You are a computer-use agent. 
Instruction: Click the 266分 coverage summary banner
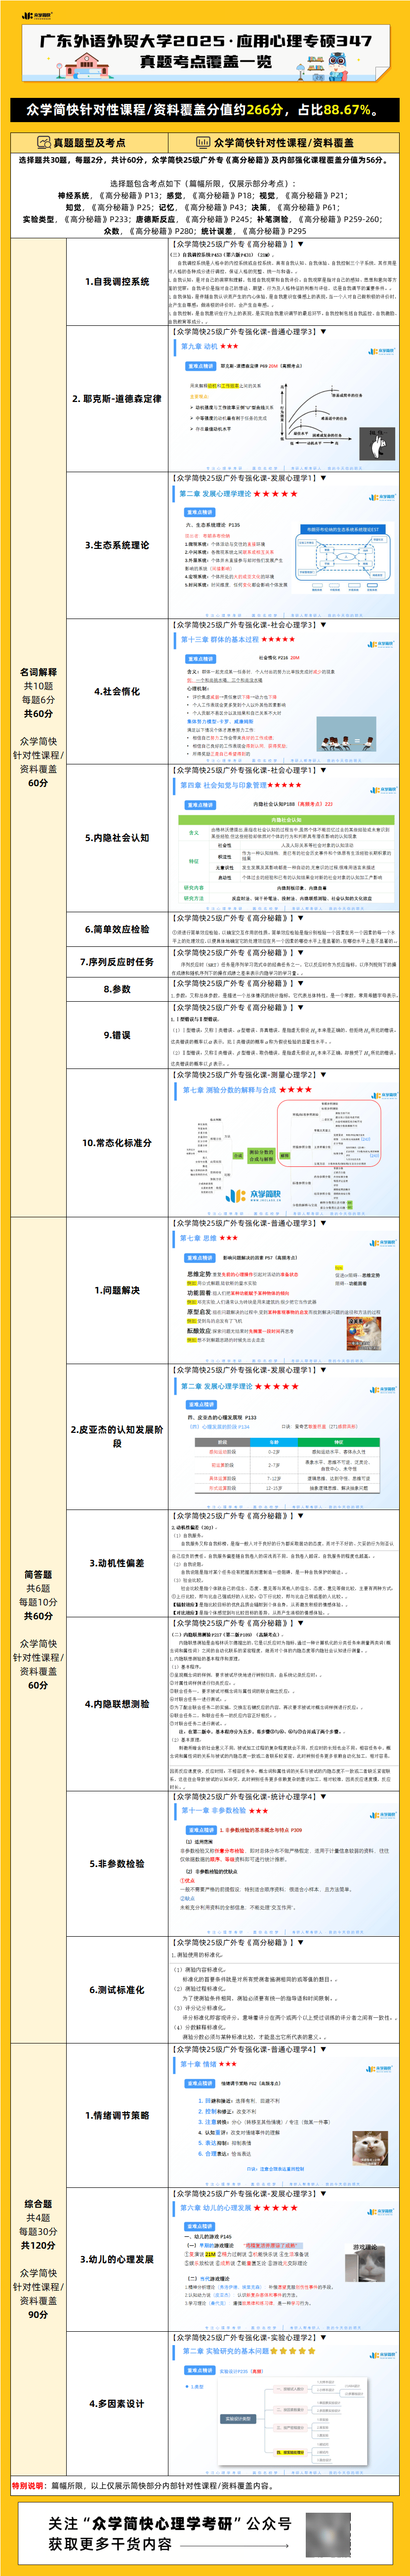pyautogui.click(x=205, y=110)
